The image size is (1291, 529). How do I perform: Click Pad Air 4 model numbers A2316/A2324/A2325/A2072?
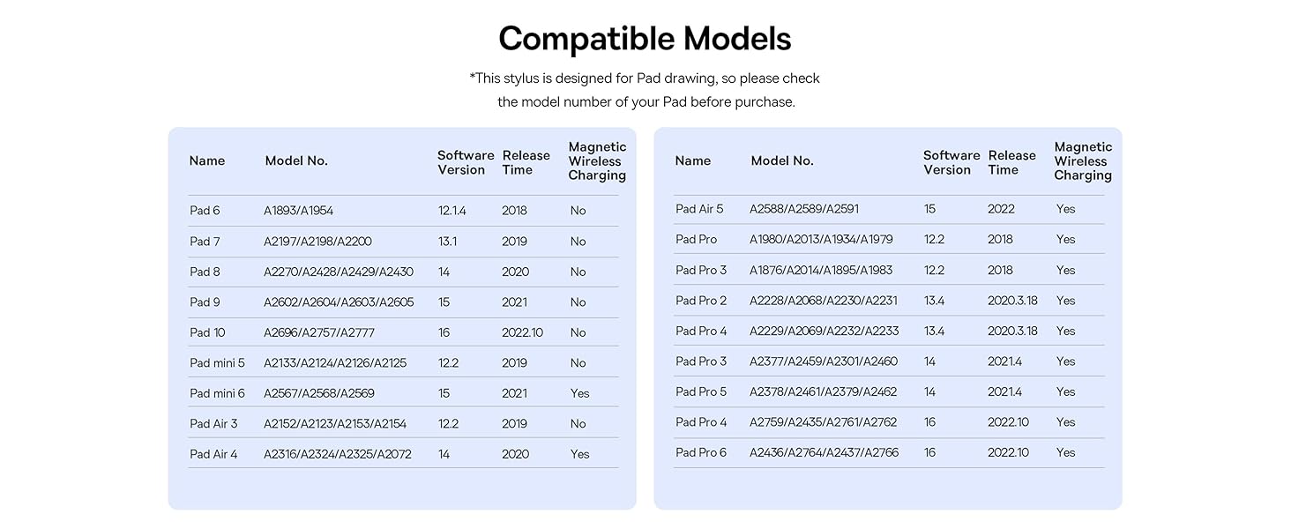coord(338,454)
